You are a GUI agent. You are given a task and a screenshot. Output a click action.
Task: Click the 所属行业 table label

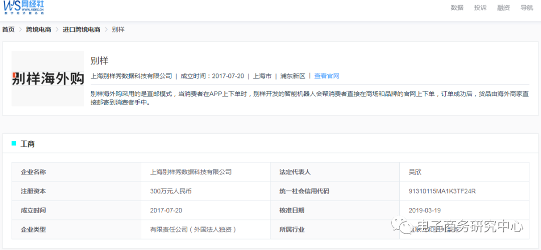coord(292,229)
